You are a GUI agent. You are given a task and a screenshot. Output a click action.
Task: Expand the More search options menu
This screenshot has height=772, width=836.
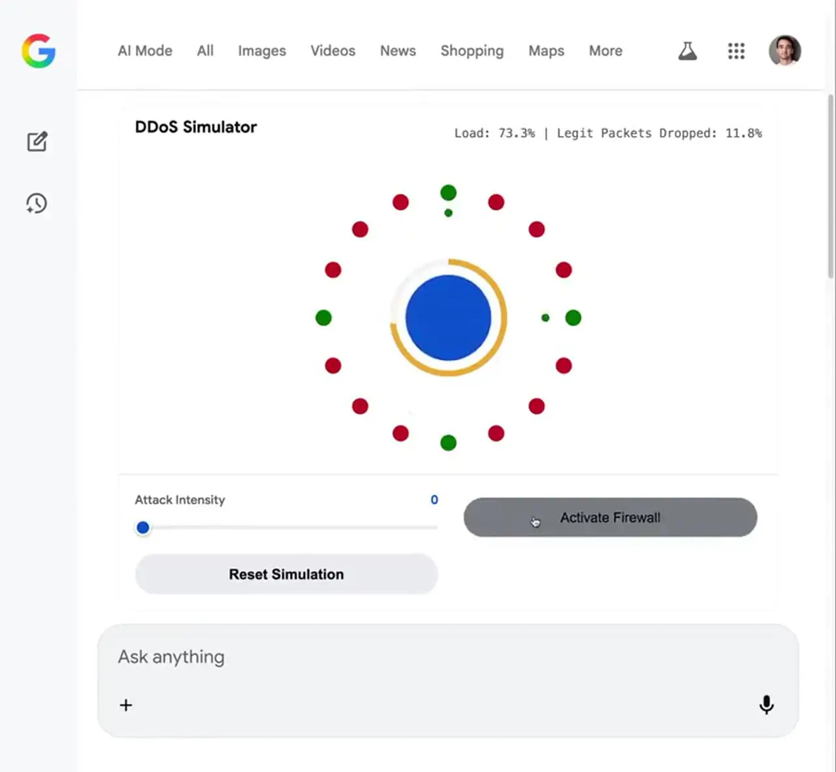605,51
